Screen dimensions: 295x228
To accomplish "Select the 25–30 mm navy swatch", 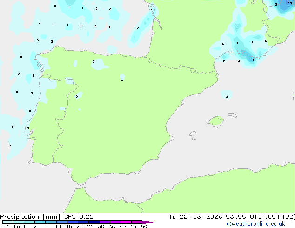I will tap(94, 222).
